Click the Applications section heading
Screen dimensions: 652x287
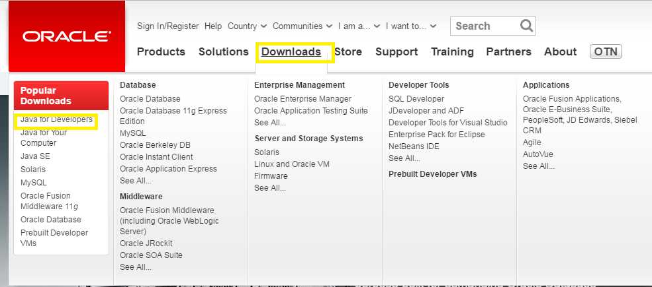pyautogui.click(x=546, y=85)
